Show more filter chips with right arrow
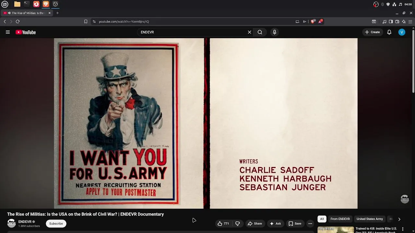This screenshot has height=233, width=415. [399, 219]
